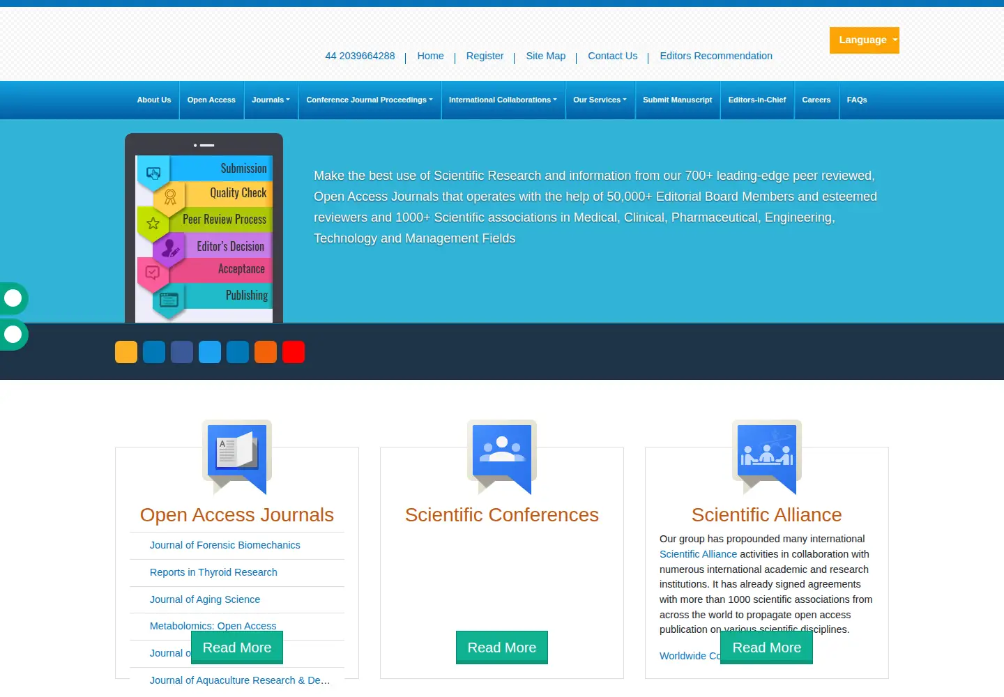
Task: Open the Contact Us link
Action: [613, 56]
